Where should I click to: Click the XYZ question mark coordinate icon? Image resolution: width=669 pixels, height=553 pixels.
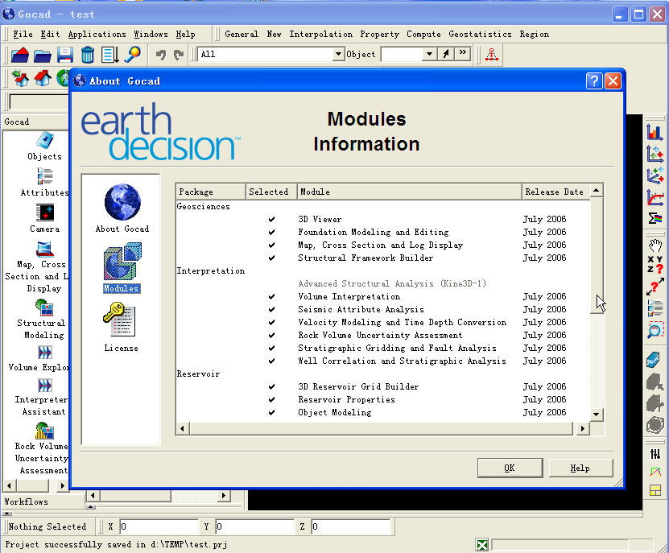tap(655, 265)
